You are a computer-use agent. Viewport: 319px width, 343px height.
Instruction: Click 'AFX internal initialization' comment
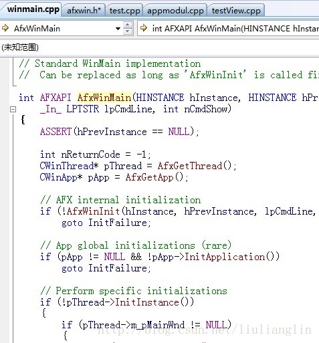point(120,200)
